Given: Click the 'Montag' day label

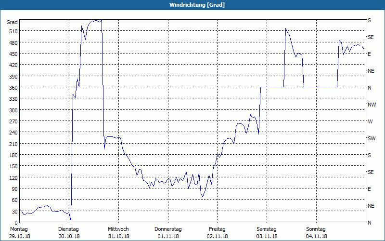Looking at the screenshot, I should click(19, 229).
